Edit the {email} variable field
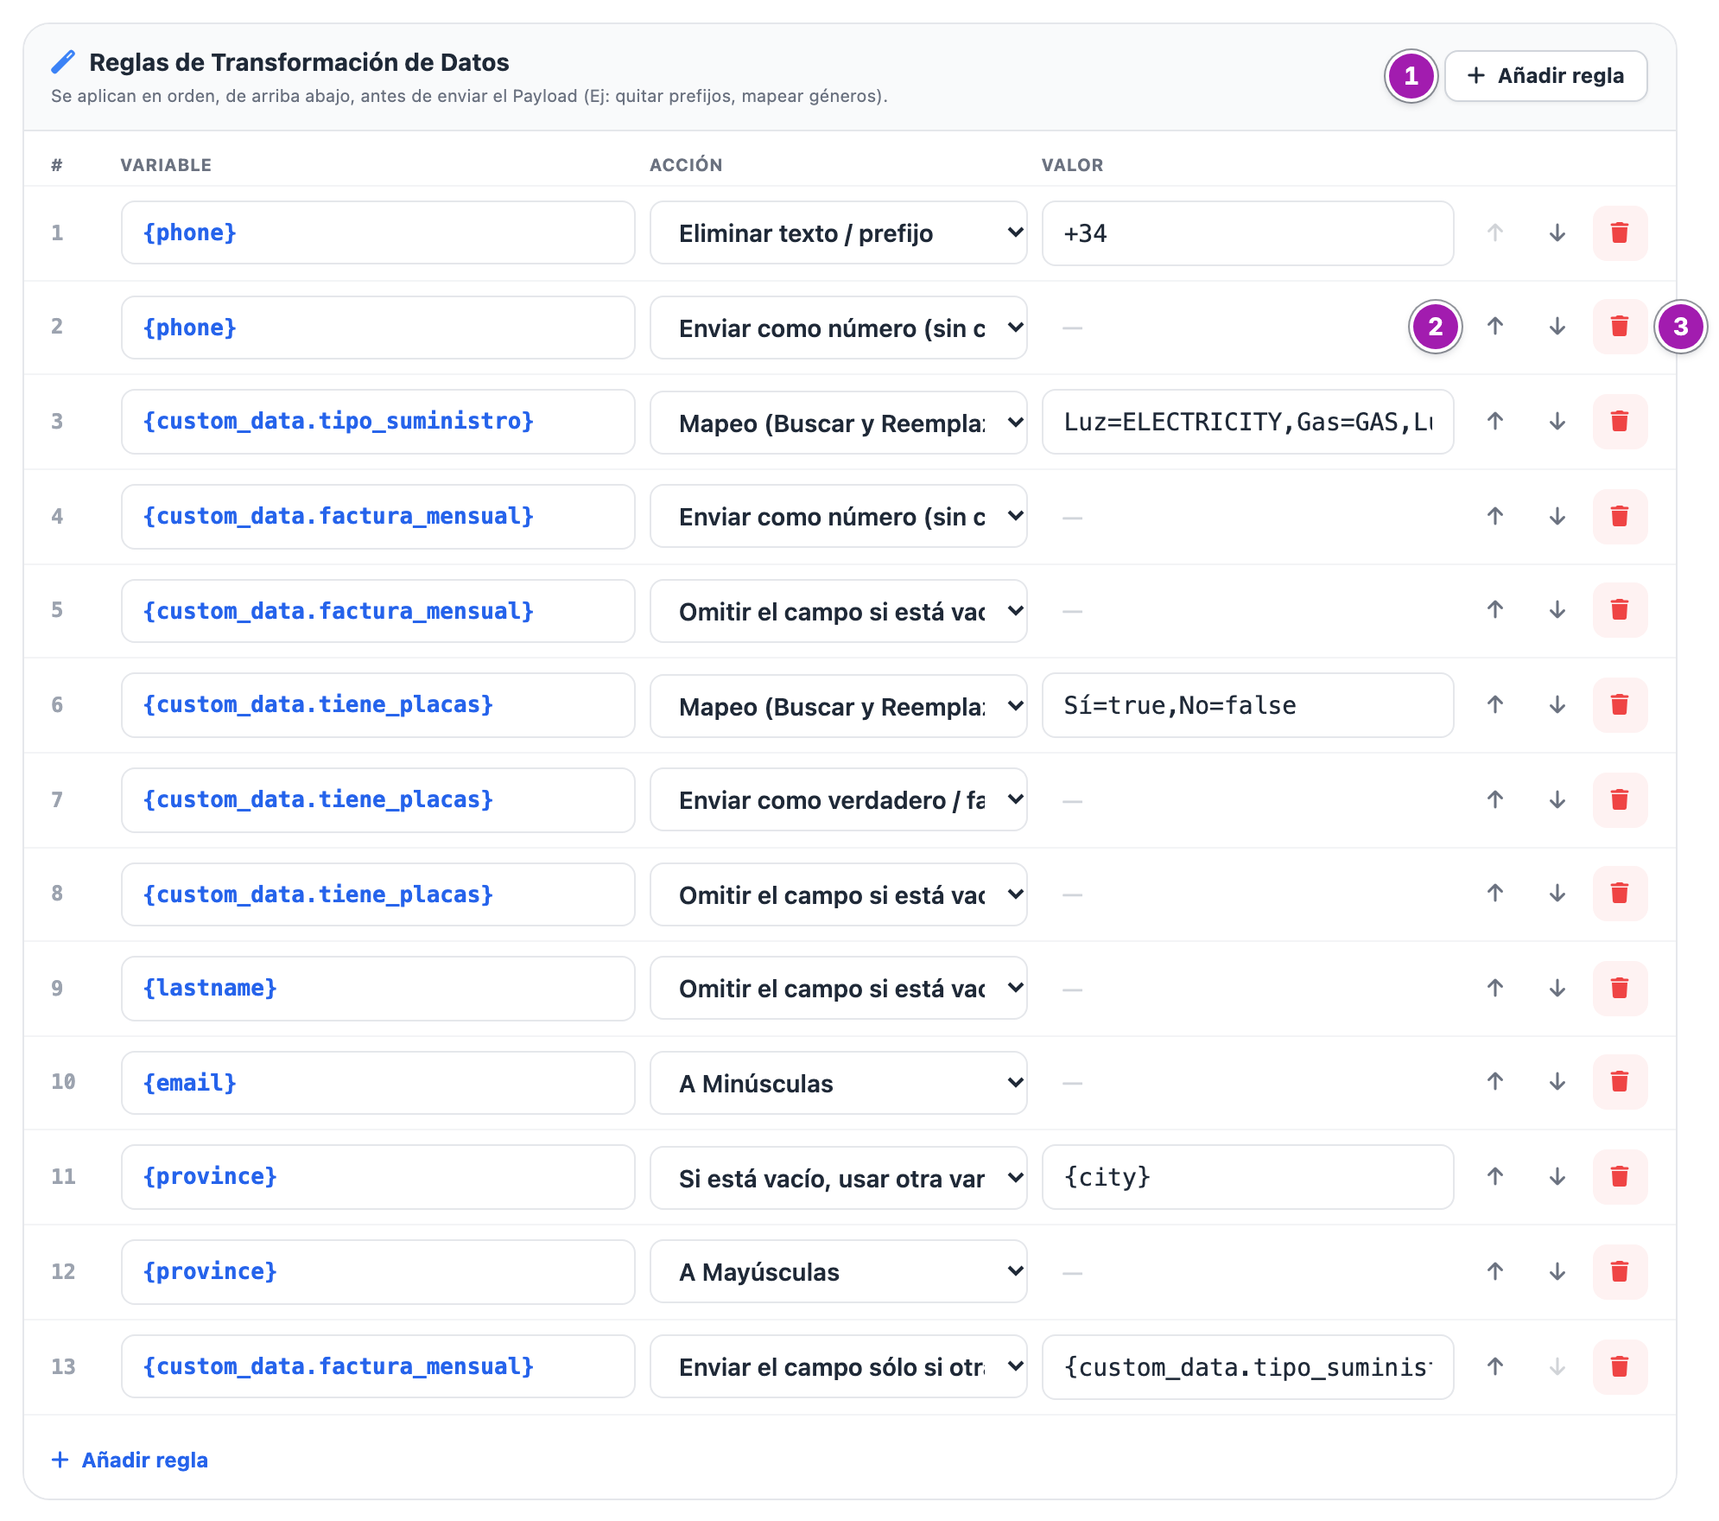1719x1521 pixels. [377, 1083]
